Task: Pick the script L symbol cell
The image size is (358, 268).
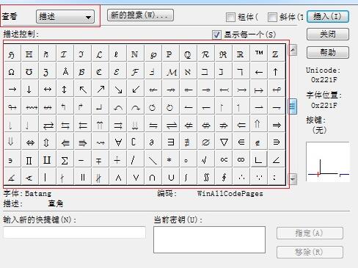Action: (x=101, y=54)
